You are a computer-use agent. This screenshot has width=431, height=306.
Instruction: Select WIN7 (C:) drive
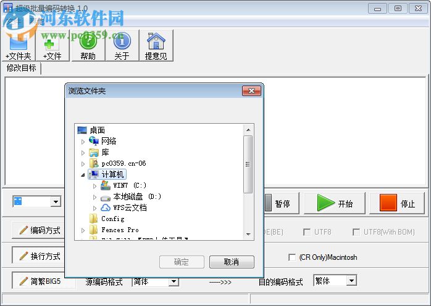(130, 185)
